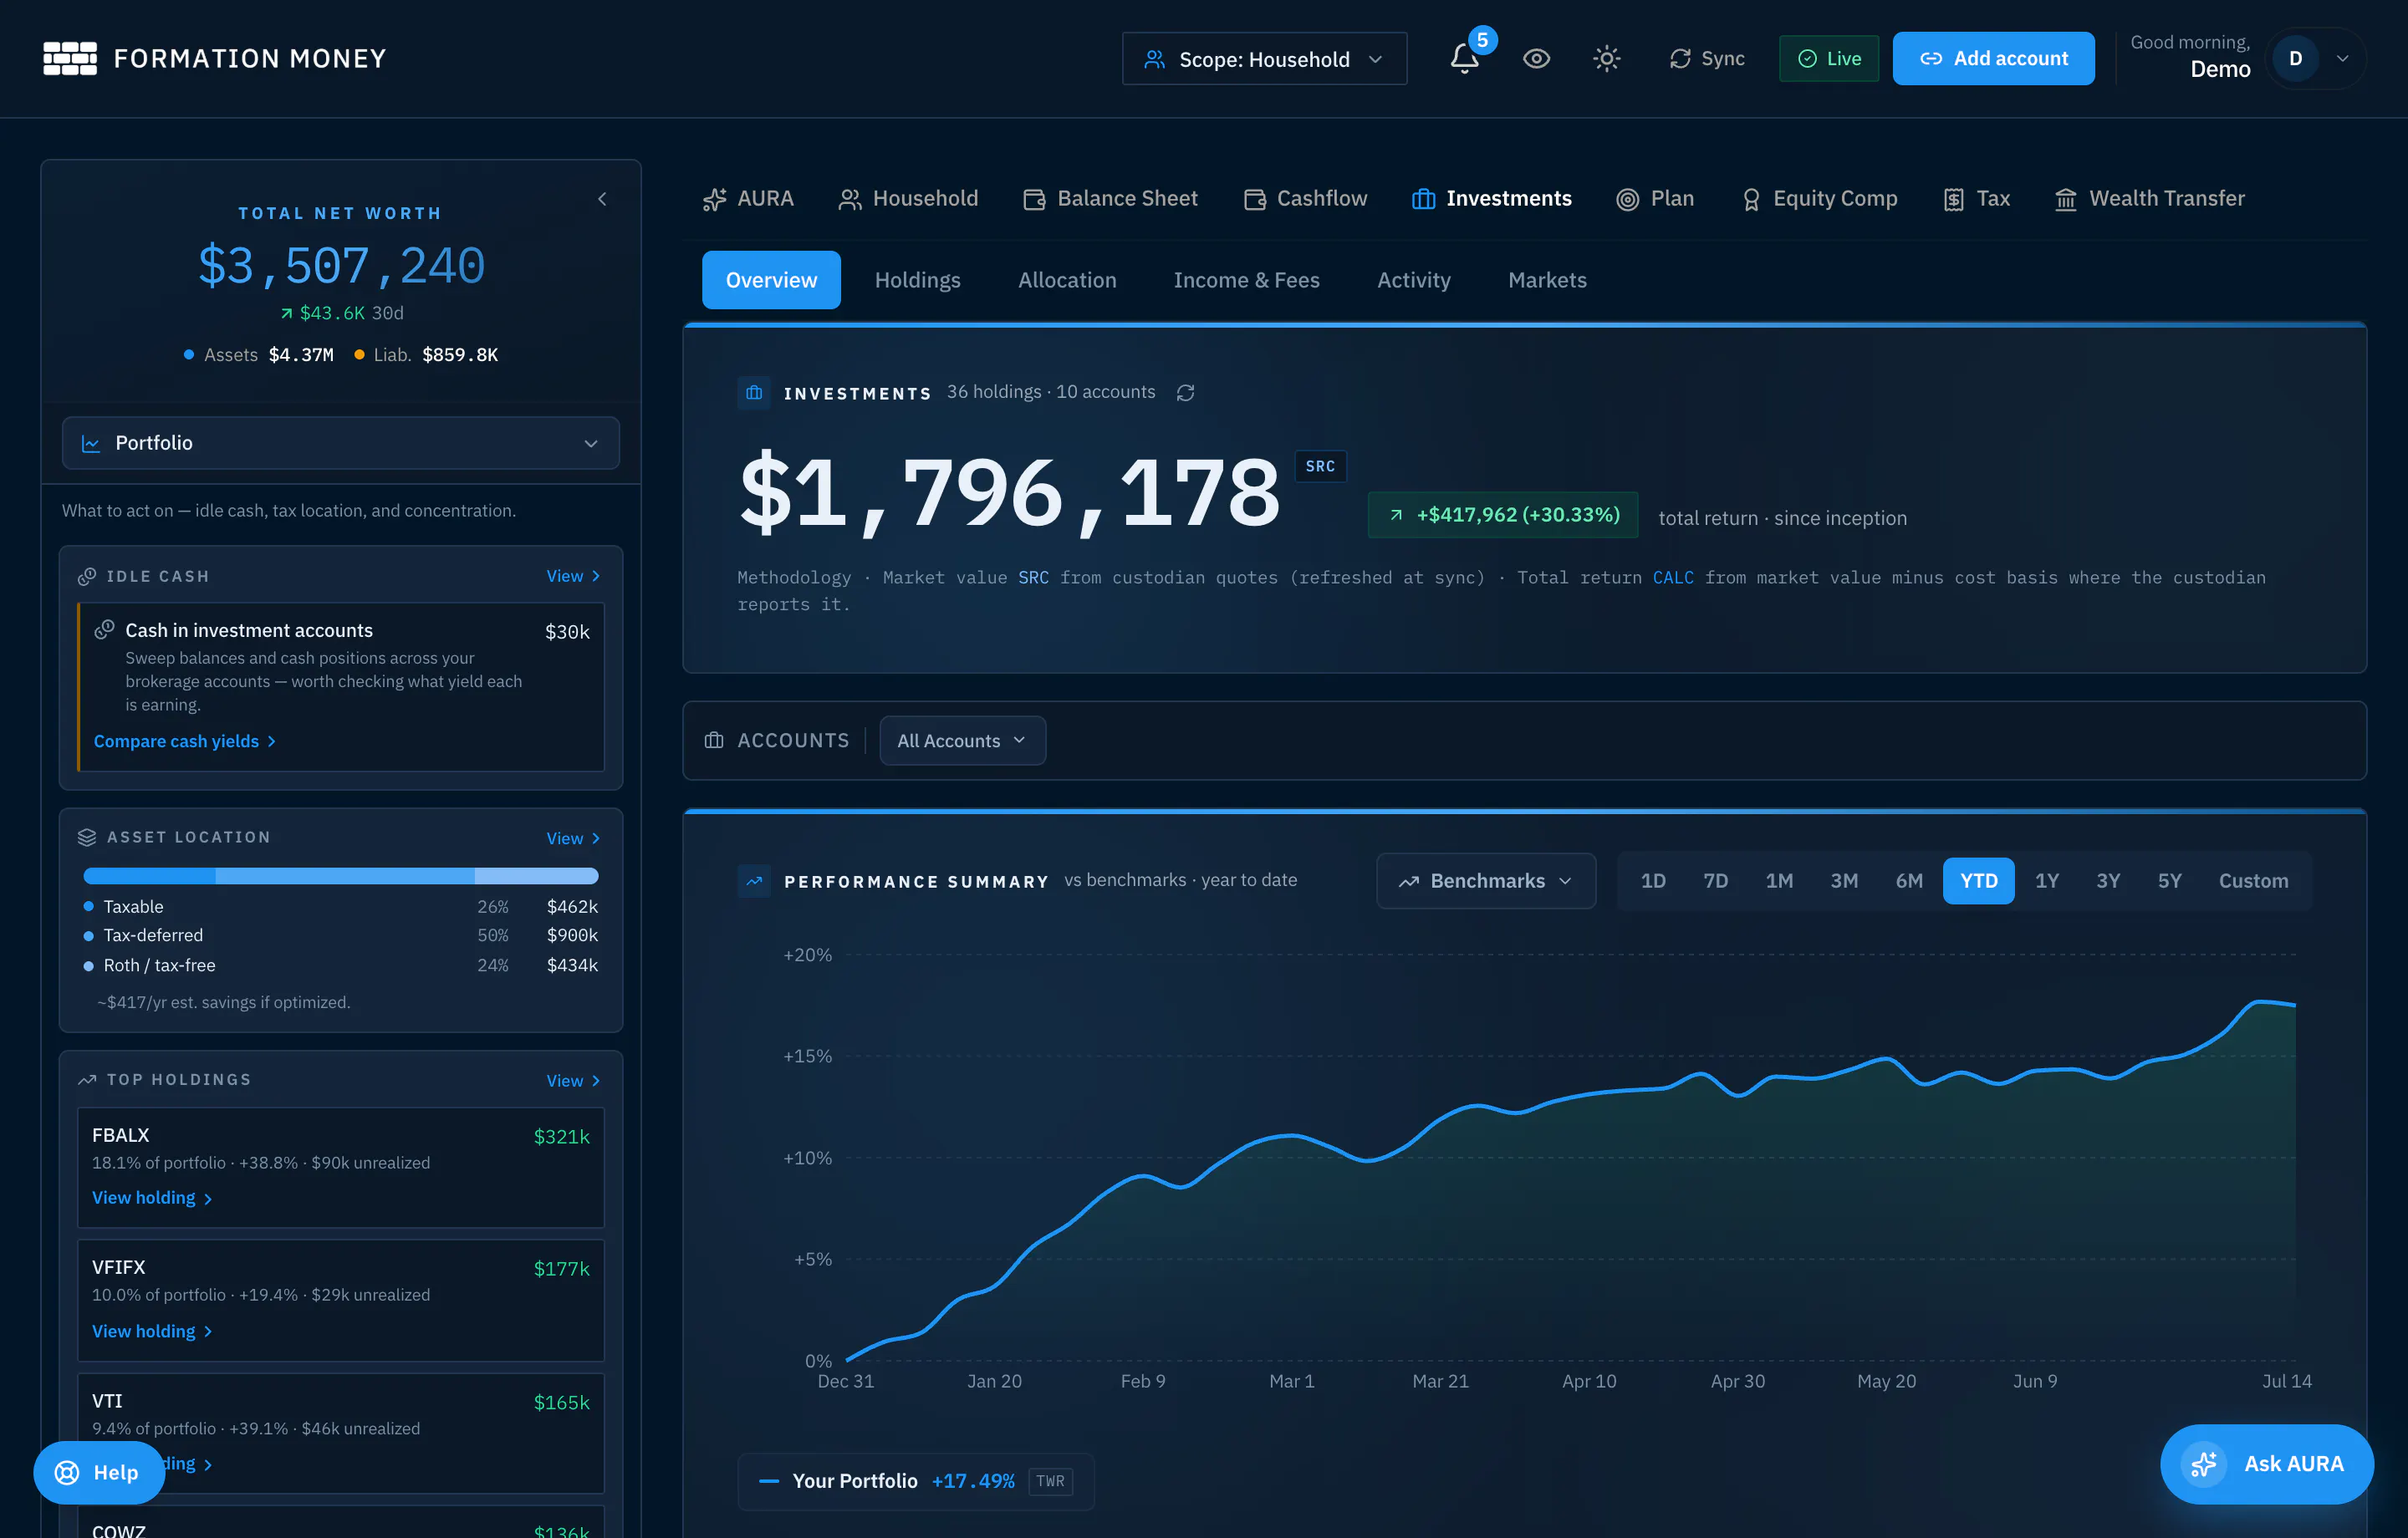Click the Accounts briefcase icon
This screenshot has width=2408, height=1538.
(714, 741)
